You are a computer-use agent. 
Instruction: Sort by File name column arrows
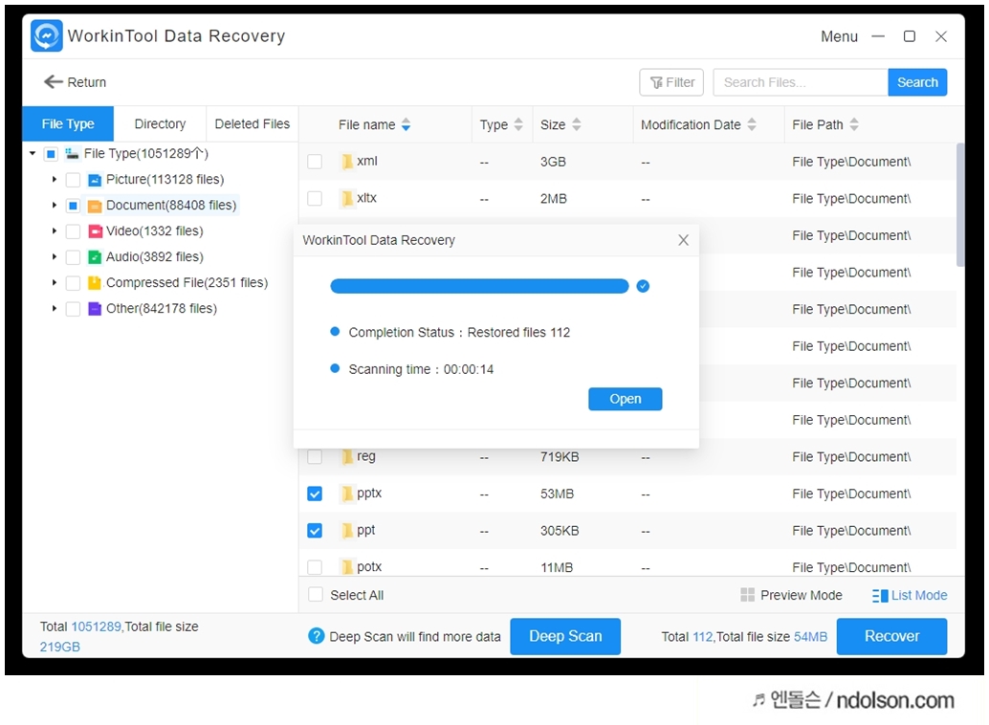(407, 125)
